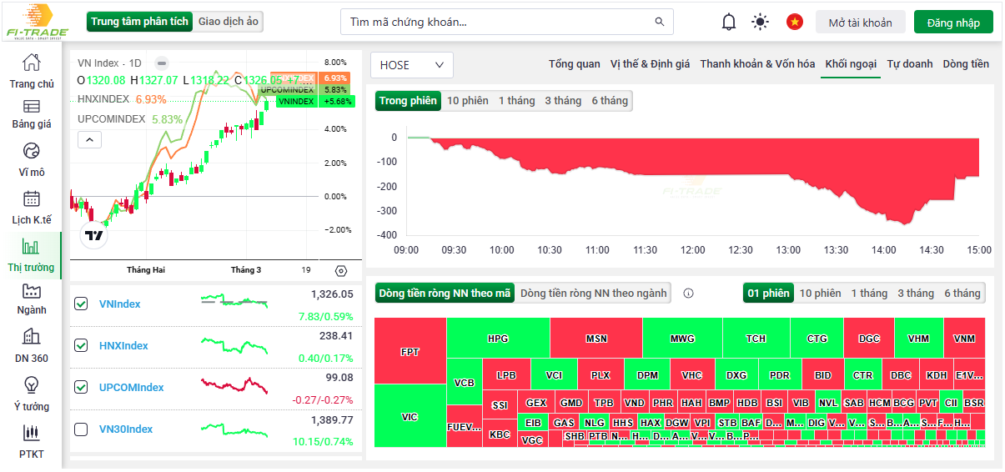
Task: Switch to Tự doanh tab
Action: point(909,64)
